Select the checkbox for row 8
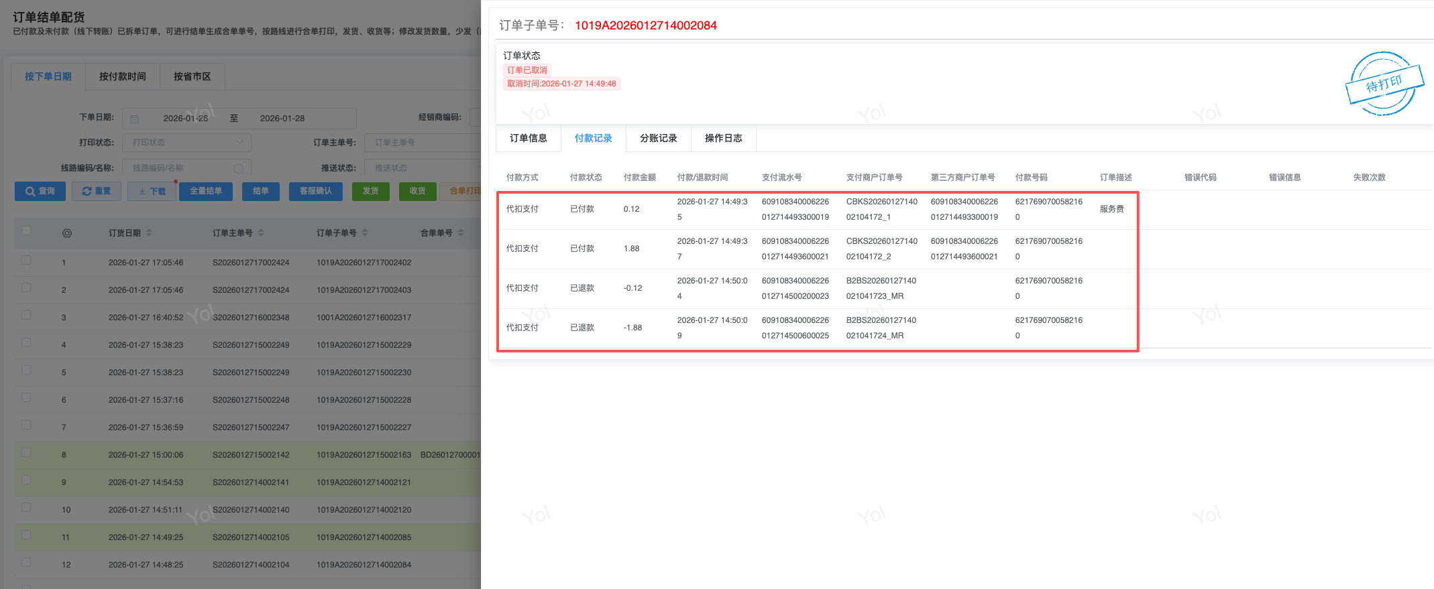1434x589 pixels. pos(26,452)
